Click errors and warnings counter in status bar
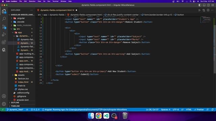 click(35, 110)
